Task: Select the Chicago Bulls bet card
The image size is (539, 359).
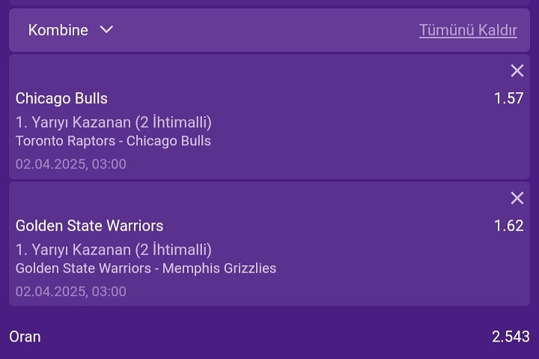Action: coord(269,117)
